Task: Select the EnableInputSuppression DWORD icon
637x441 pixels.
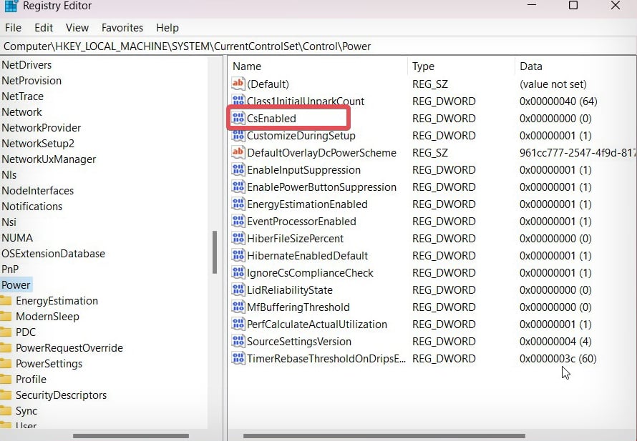Action: click(238, 169)
